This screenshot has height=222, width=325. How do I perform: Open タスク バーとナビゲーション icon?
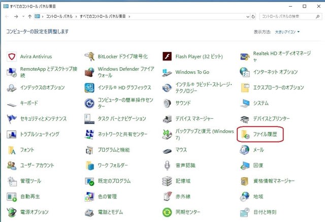click(89, 119)
